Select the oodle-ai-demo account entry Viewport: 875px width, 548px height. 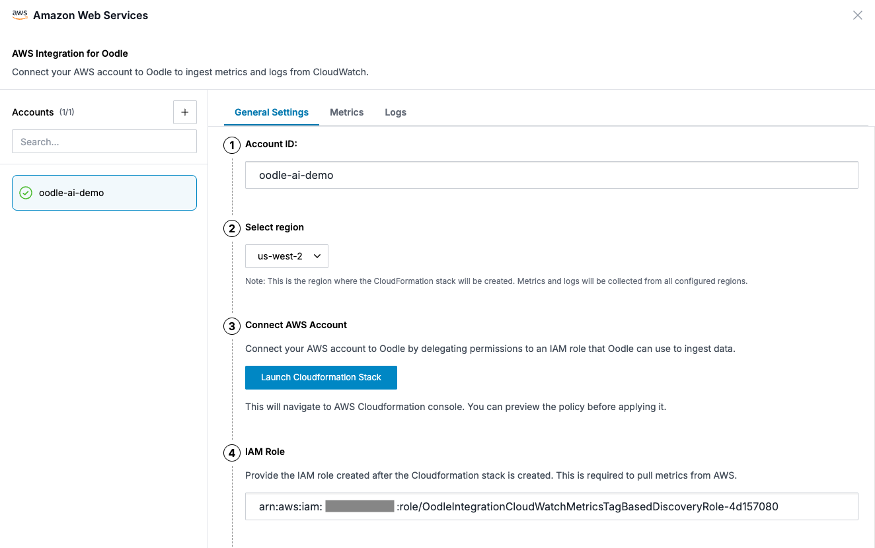(104, 193)
